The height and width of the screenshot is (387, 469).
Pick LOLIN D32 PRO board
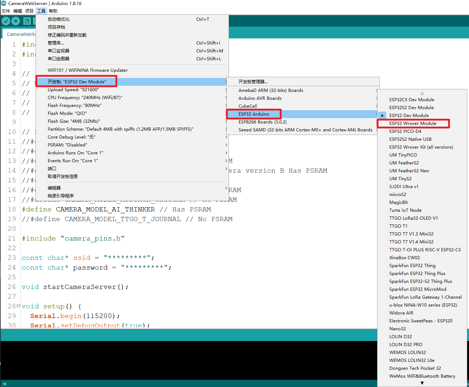click(422, 345)
